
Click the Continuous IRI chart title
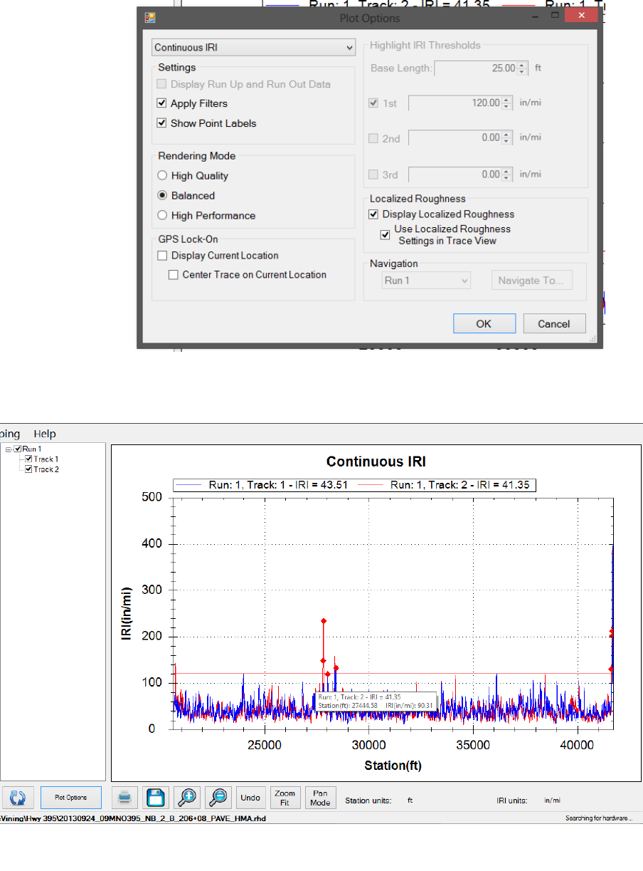[x=376, y=461]
